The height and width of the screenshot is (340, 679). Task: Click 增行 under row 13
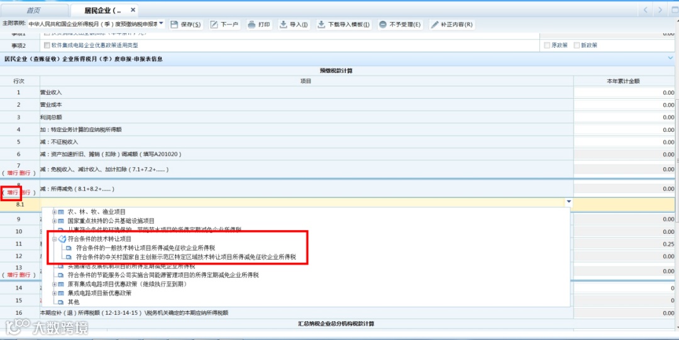13,275
